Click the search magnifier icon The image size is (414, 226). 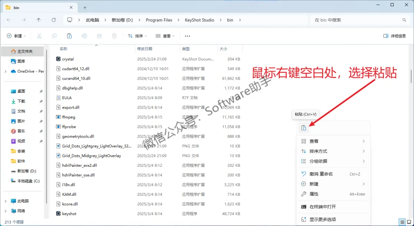click(x=404, y=20)
